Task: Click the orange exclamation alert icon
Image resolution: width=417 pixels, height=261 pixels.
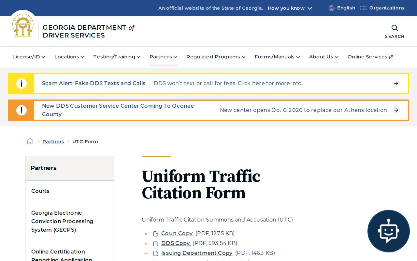Action: tap(22, 110)
